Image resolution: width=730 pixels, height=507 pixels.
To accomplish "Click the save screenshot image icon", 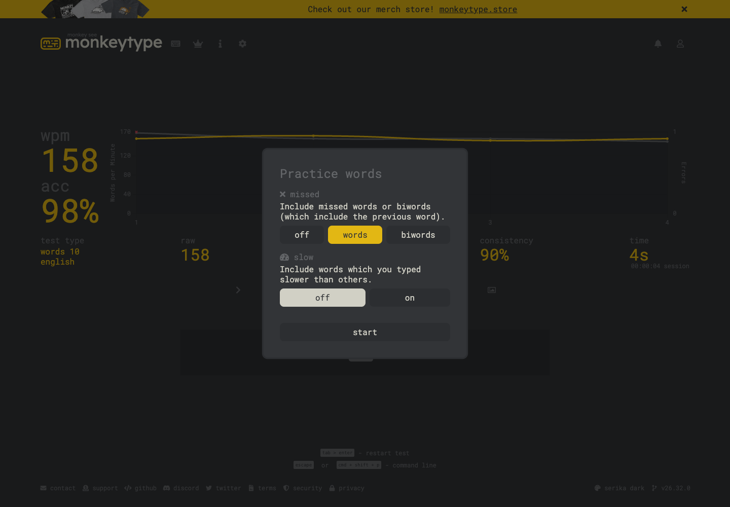I will 492,290.
